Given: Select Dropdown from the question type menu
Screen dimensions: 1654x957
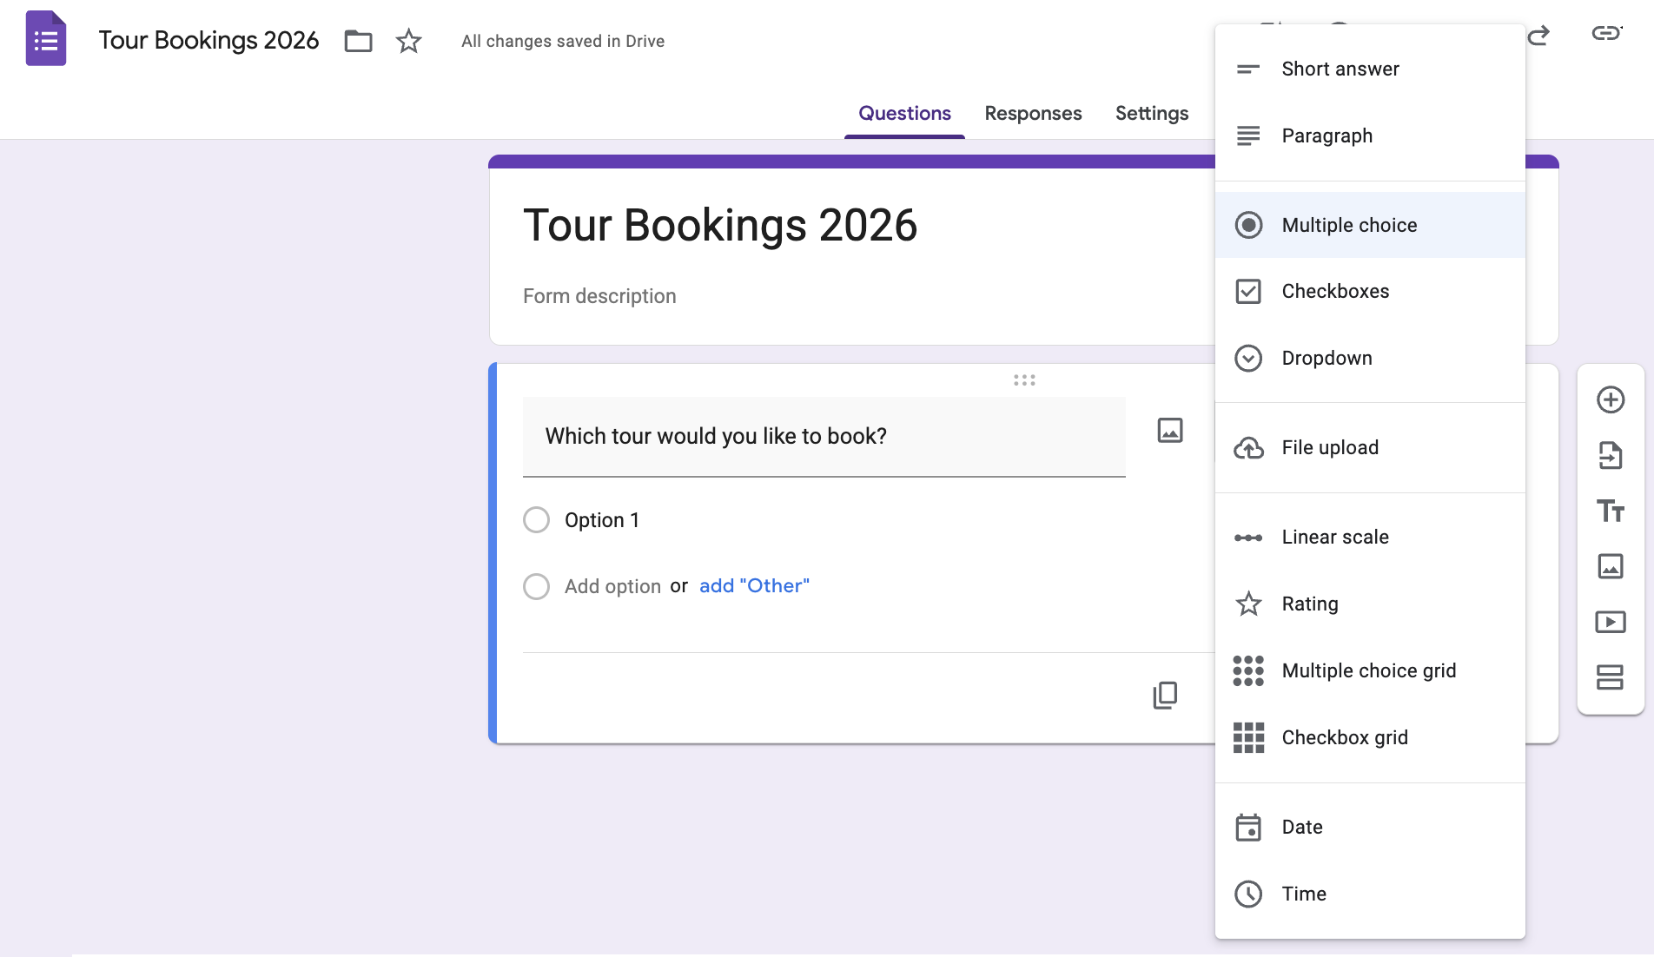Looking at the screenshot, I should tap(1327, 358).
